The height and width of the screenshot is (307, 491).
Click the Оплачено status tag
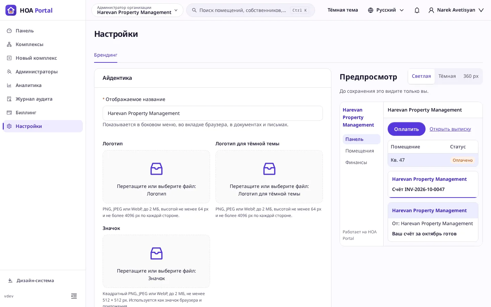point(463,160)
